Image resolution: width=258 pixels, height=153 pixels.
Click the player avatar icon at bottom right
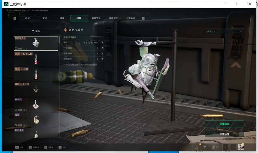pos(241,147)
